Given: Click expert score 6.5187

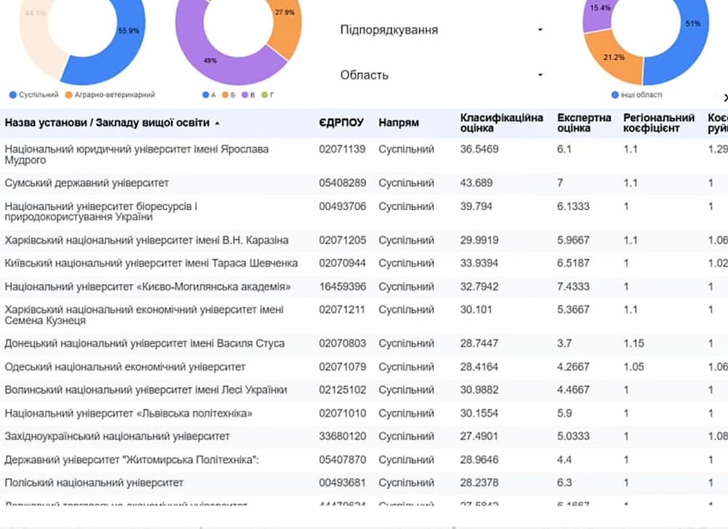Looking at the screenshot, I should tap(574, 264).
